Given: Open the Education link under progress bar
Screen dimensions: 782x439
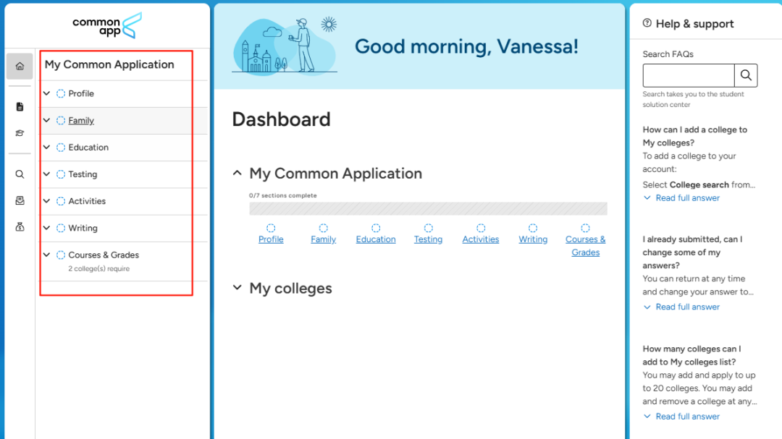Looking at the screenshot, I should coord(376,239).
